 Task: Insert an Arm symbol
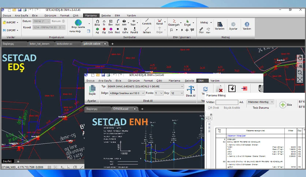(x=124, y=23)
